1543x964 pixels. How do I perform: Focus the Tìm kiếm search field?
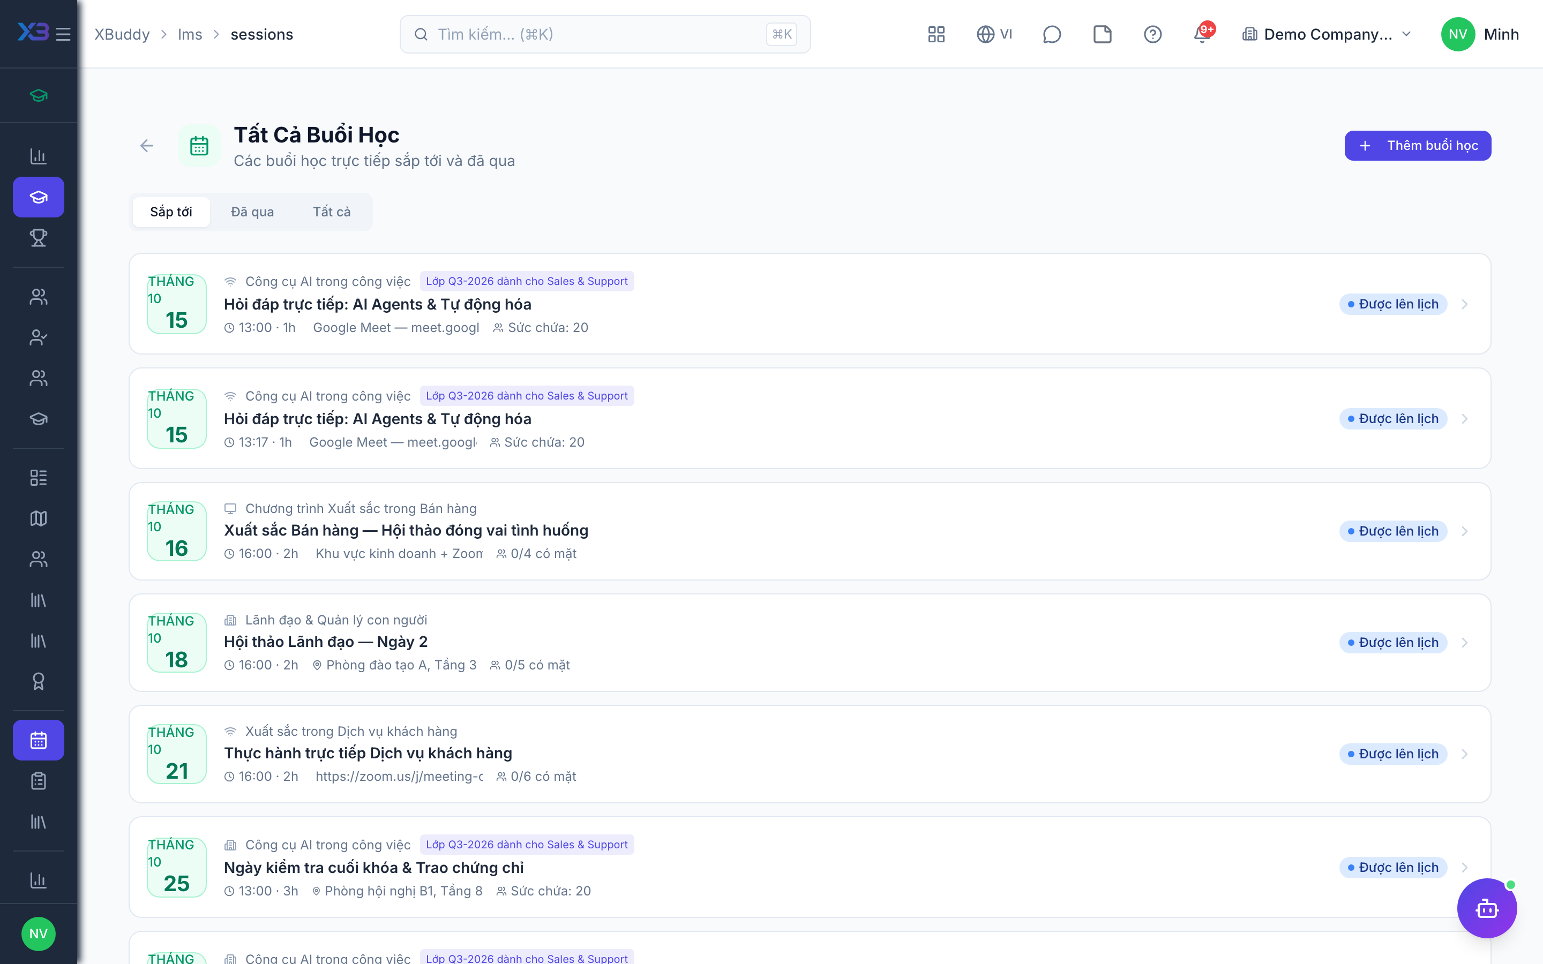pyautogui.click(x=605, y=34)
